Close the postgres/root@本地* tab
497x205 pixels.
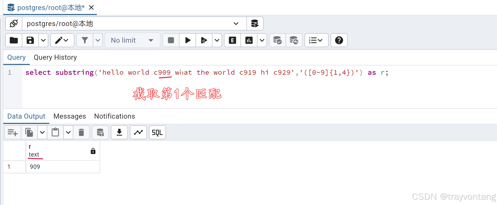tap(91, 7)
